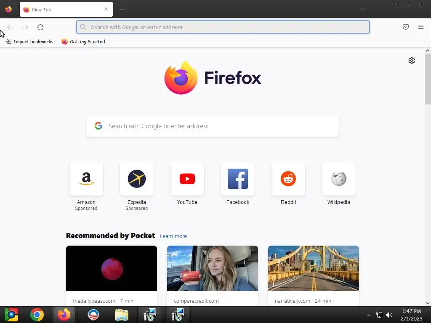Select Import bookmarks in the bookmarks toolbar
The width and height of the screenshot is (431, 323).
click(x=31, y=42)
